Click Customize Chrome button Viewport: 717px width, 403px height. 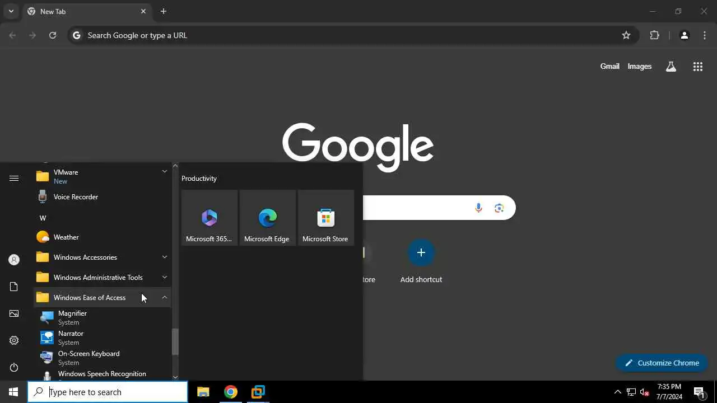tap(662, 363)
